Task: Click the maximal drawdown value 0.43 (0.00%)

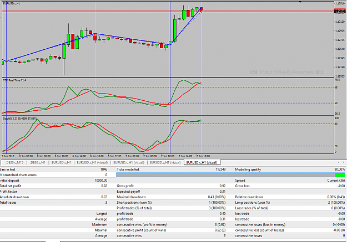Action: click(x=217, y=197)
